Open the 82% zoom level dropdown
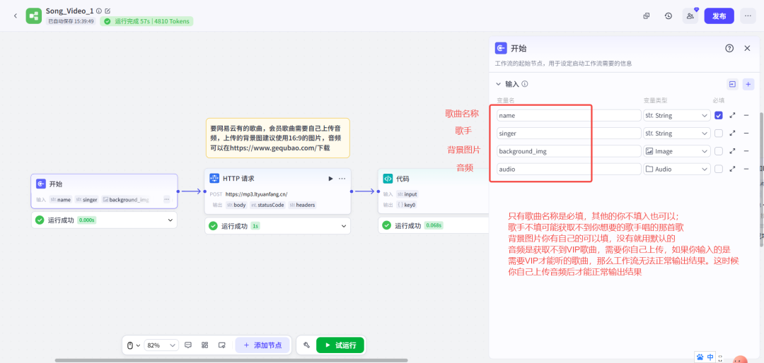The image size is (764, 363). coord(162,345)
